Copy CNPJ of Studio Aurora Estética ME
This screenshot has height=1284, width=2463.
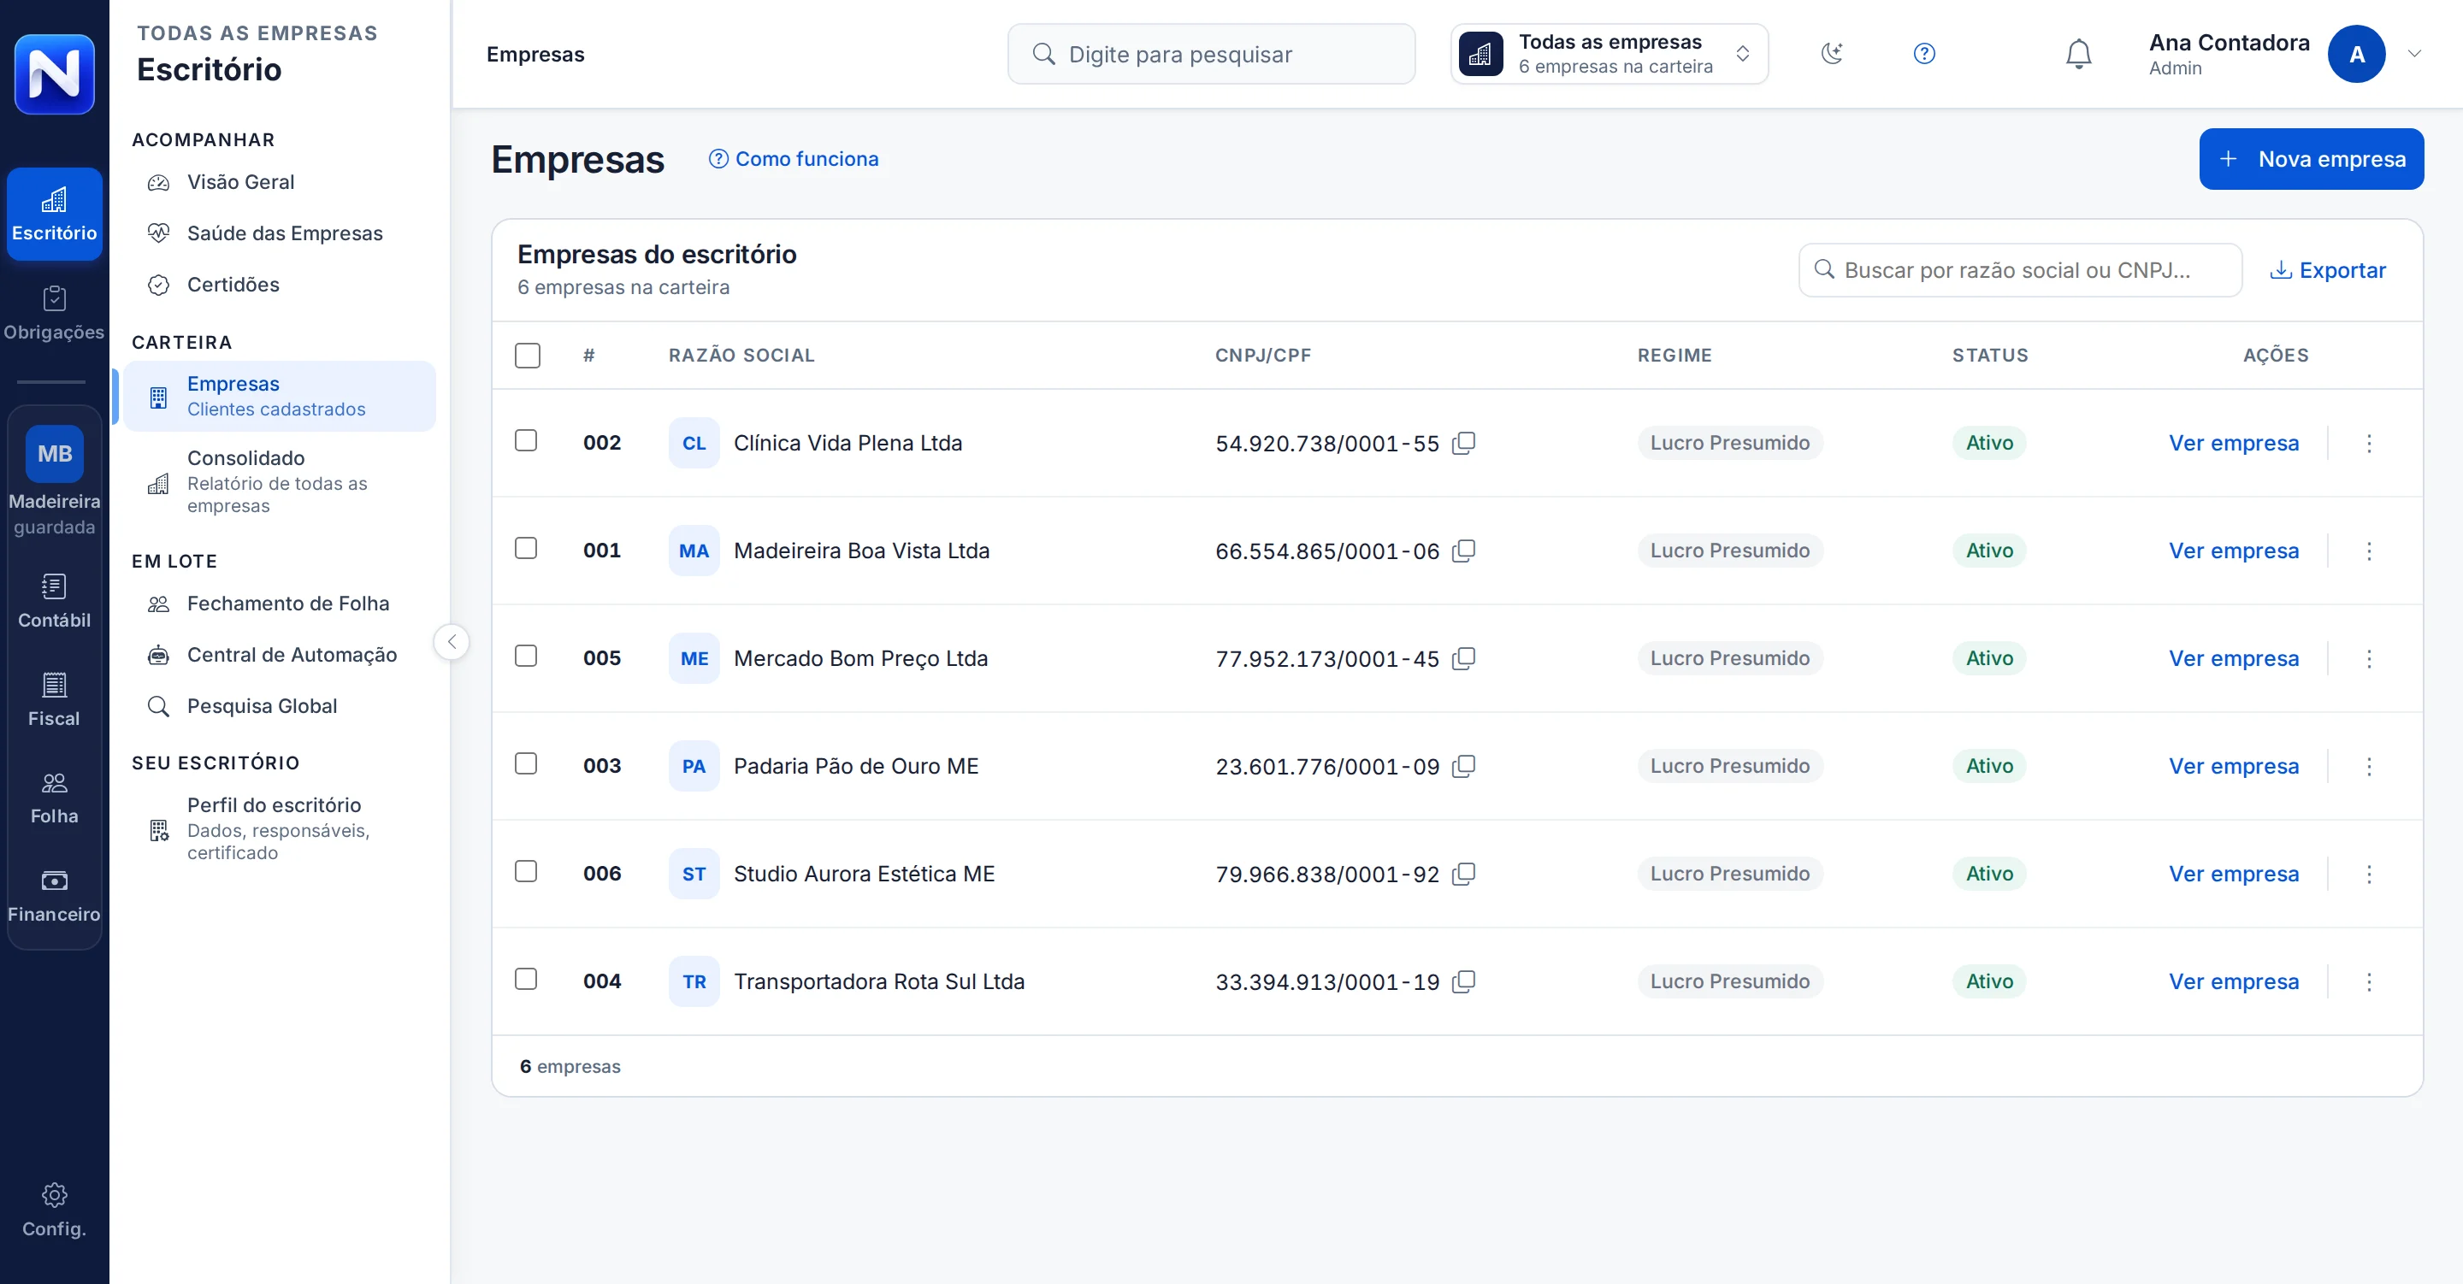1464,874
